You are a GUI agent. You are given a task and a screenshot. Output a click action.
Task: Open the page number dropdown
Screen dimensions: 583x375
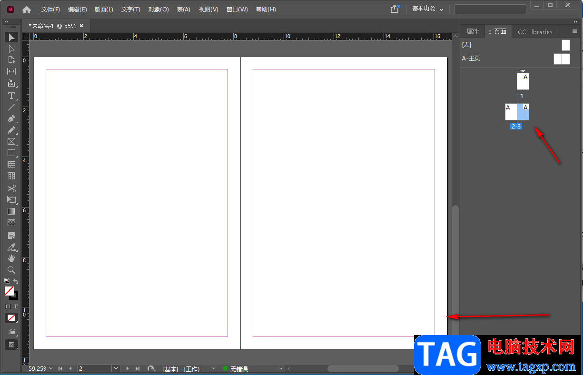click(116, 368)
